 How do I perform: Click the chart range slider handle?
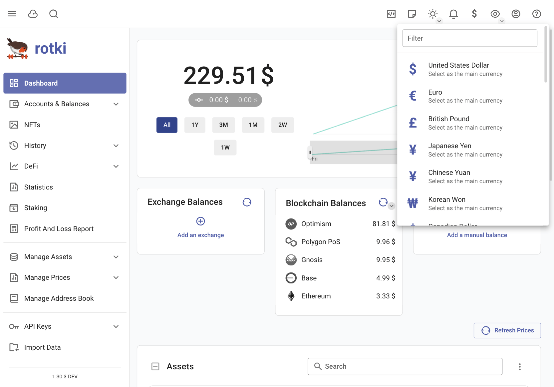point(310,152)
